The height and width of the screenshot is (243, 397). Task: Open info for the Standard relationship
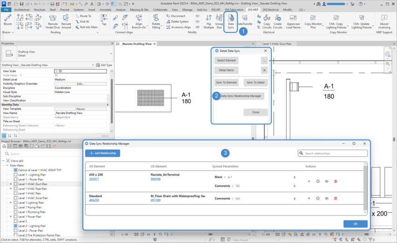point(318,198)
